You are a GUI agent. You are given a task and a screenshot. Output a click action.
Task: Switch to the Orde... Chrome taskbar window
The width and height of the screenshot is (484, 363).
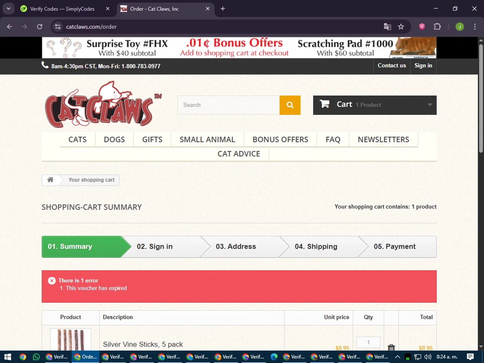(x=86, y=357)
